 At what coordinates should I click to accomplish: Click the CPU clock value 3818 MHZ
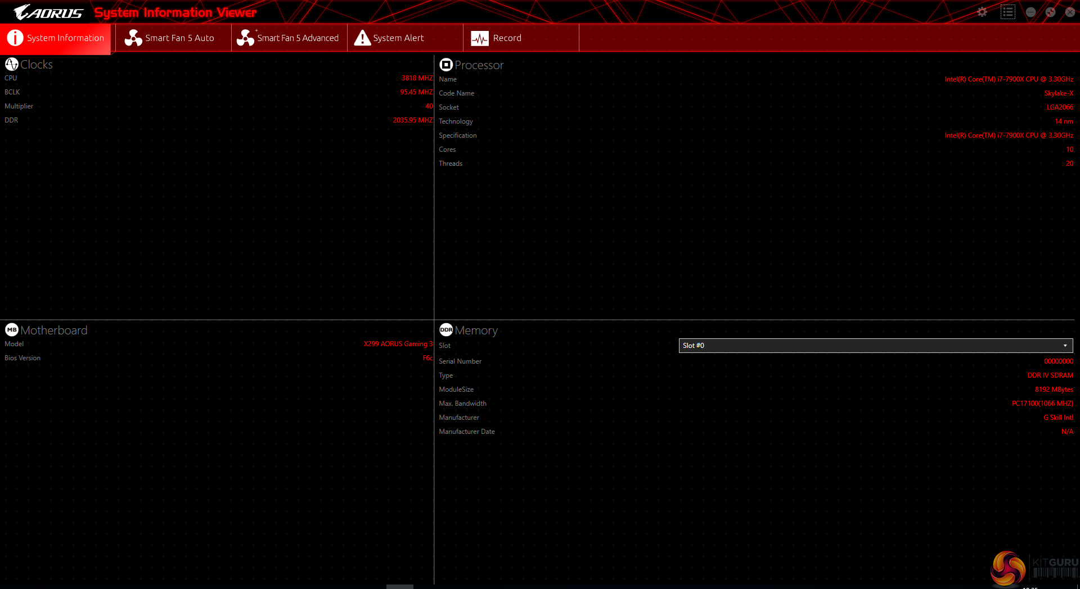pos(417,78)
